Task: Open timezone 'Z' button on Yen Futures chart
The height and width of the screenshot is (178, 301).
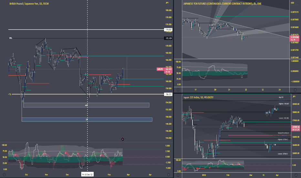Action: [x=178, y=90]
